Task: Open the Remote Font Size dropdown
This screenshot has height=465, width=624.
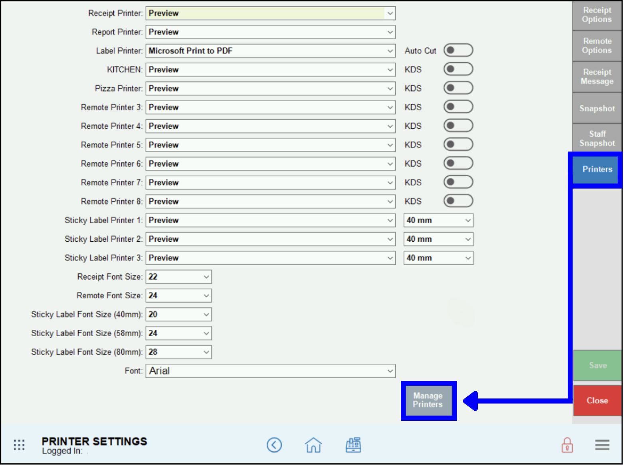Action: pos(178,296)
